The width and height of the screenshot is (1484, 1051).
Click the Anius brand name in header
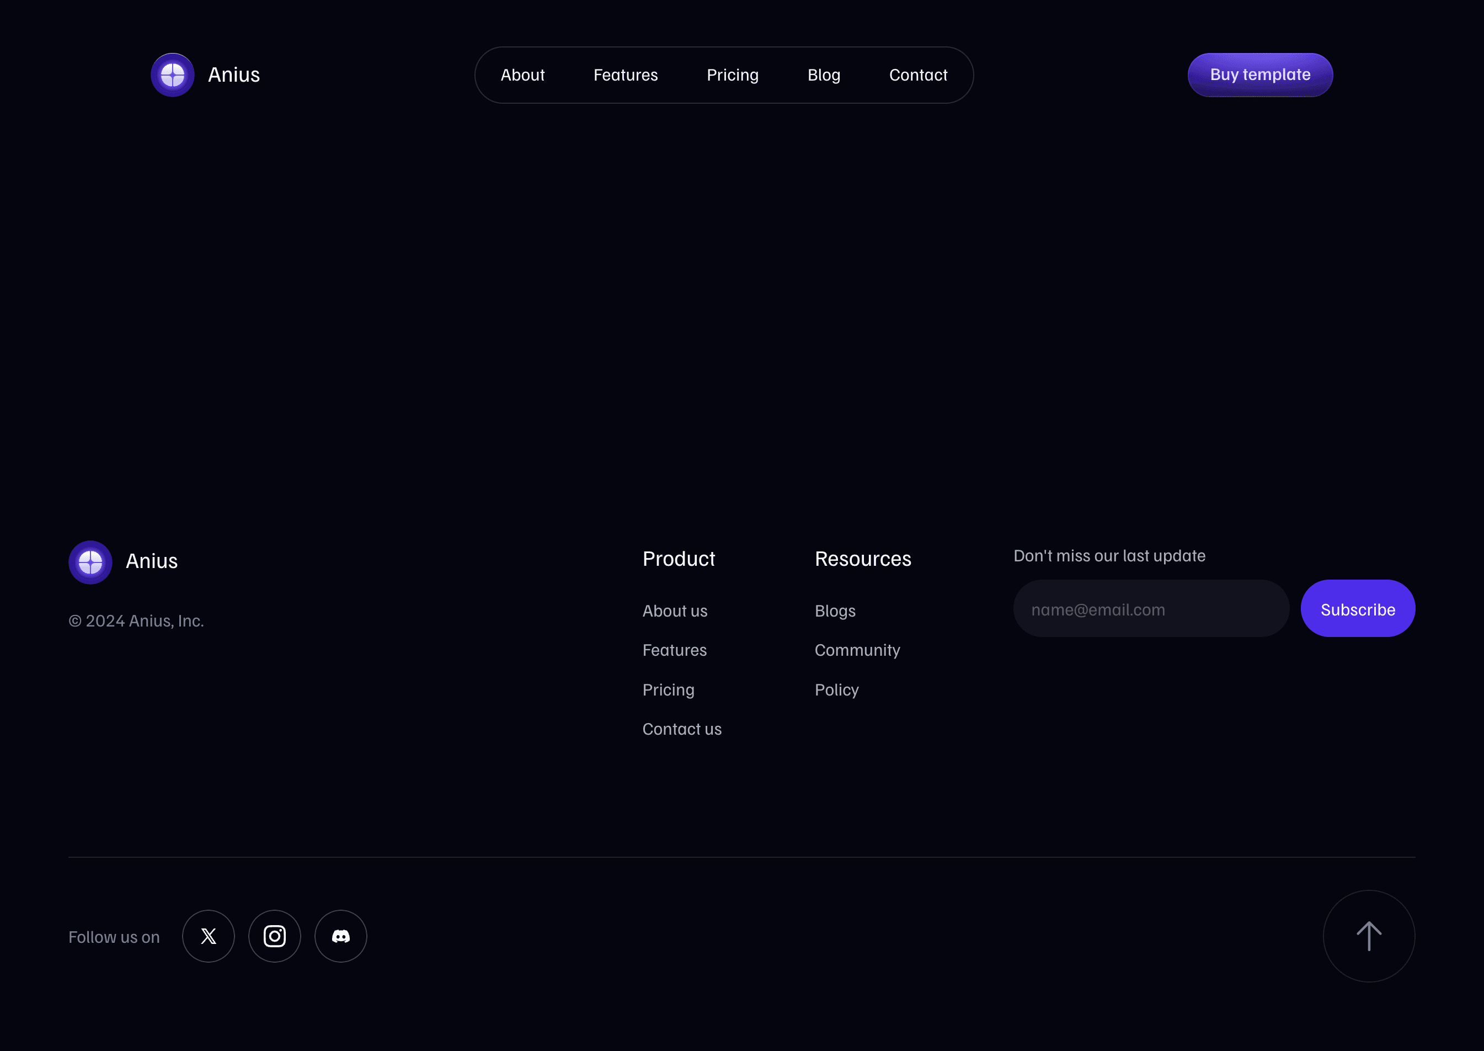click(234, 75)
